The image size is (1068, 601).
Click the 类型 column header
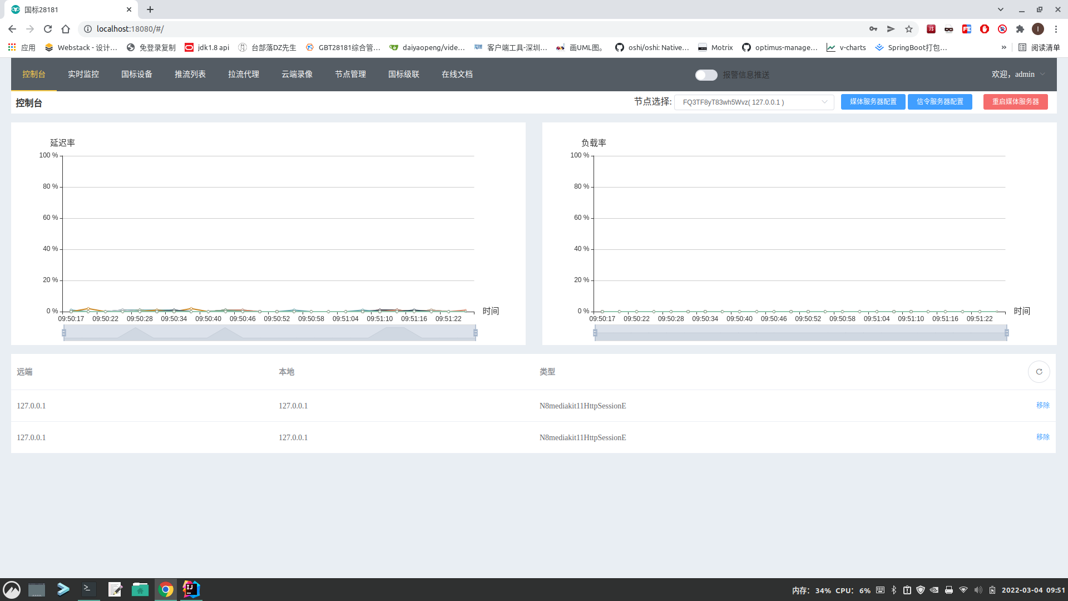pos(547,372)
